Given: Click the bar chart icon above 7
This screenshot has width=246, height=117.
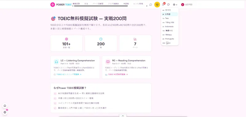Looking at the screenshot, I should click(135, 39).
